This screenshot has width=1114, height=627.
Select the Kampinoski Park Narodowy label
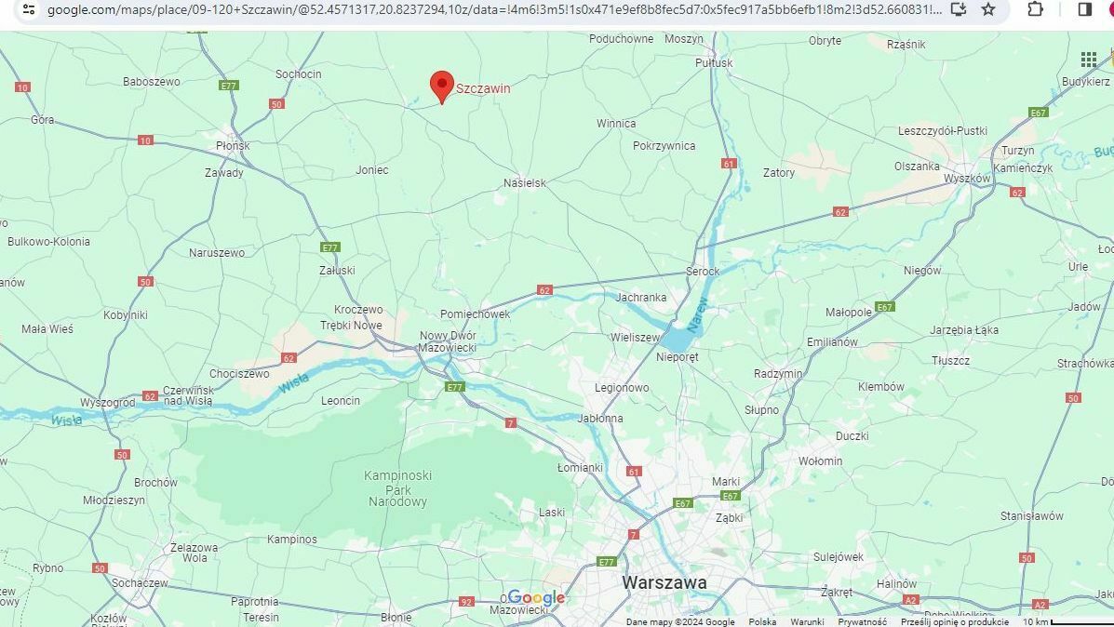coord(398,488)
